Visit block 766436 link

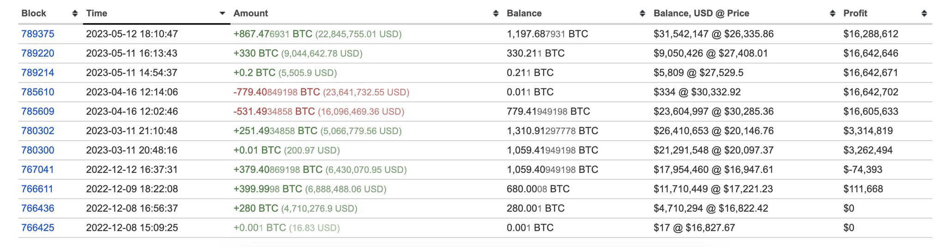tap(38, 208)
